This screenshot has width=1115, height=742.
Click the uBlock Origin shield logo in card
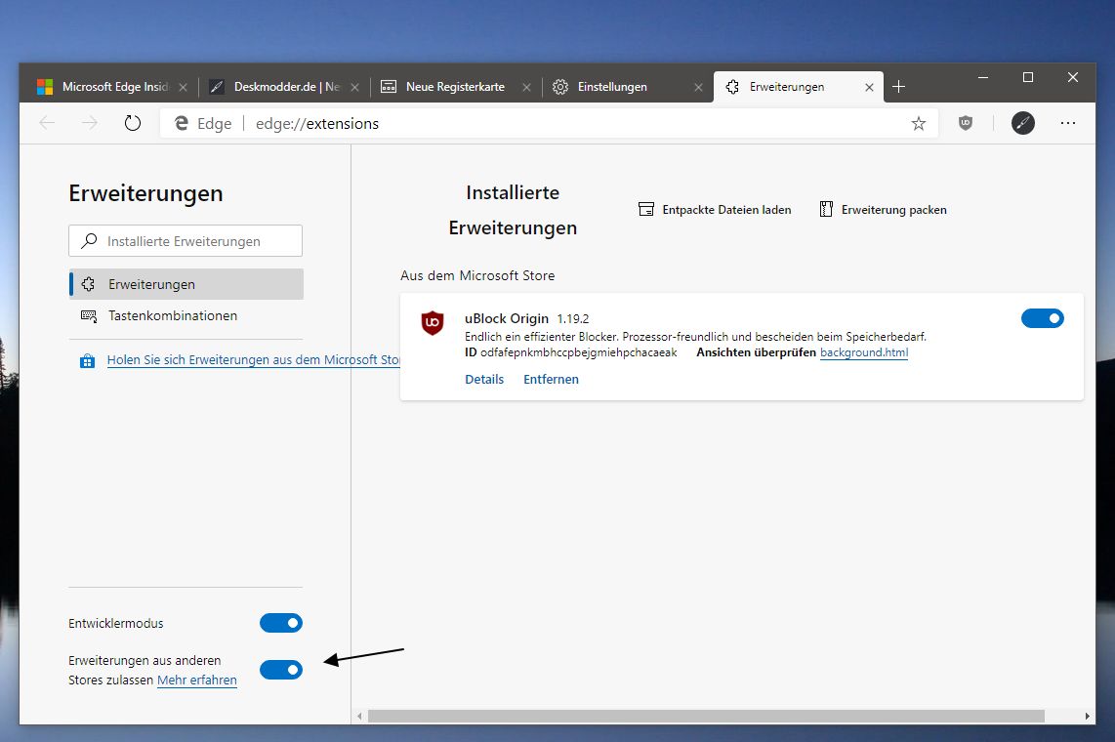tap(433, 322)
